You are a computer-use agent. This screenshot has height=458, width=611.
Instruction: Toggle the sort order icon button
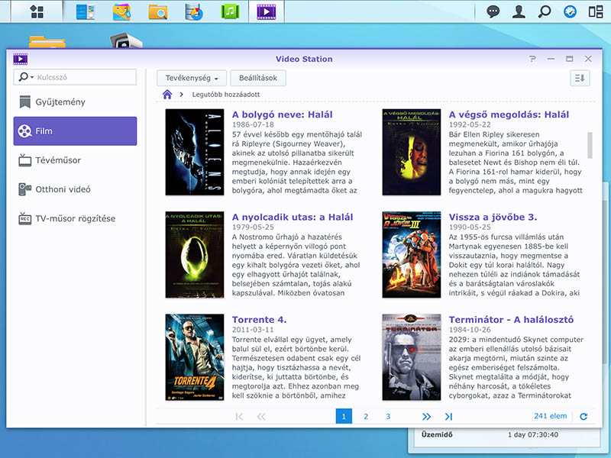(580, 78)
